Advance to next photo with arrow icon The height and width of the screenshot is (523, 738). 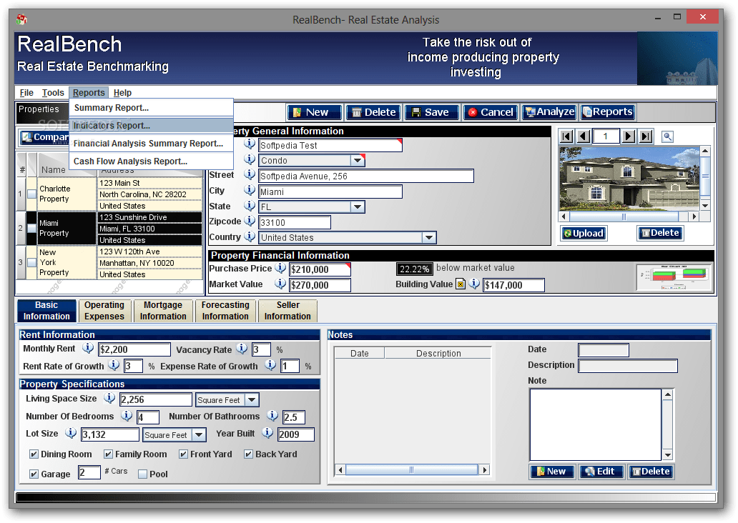[629, 136]
